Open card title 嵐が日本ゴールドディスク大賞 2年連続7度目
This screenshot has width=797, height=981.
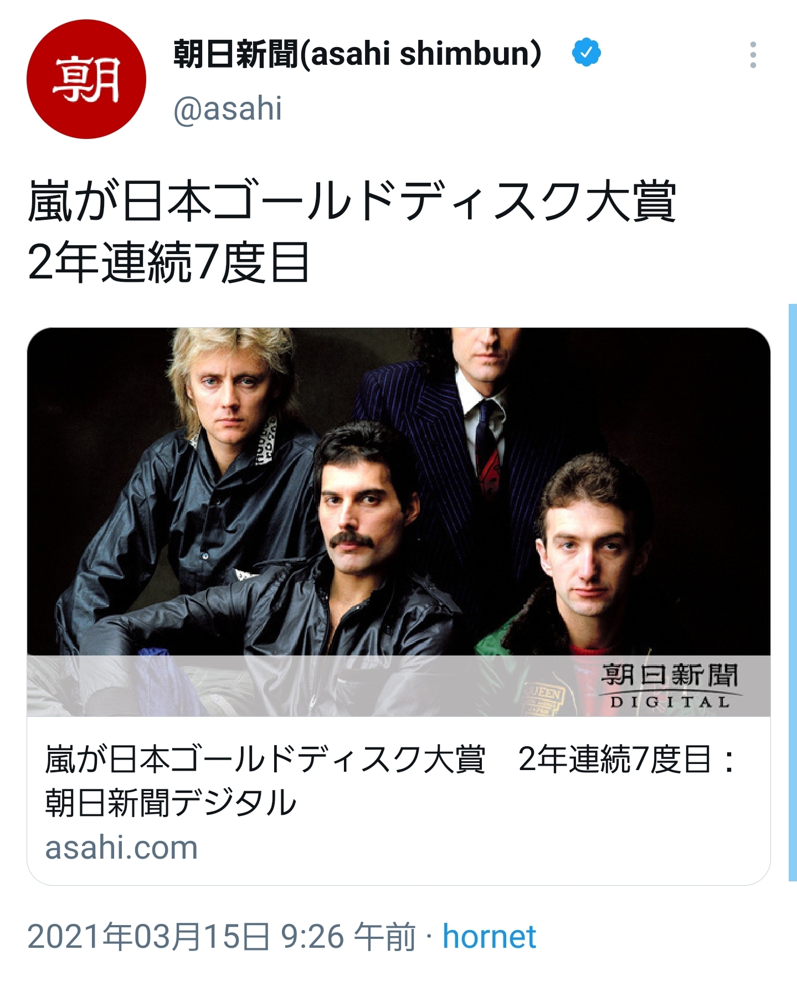pyautogui.click(x=390, y=759)
